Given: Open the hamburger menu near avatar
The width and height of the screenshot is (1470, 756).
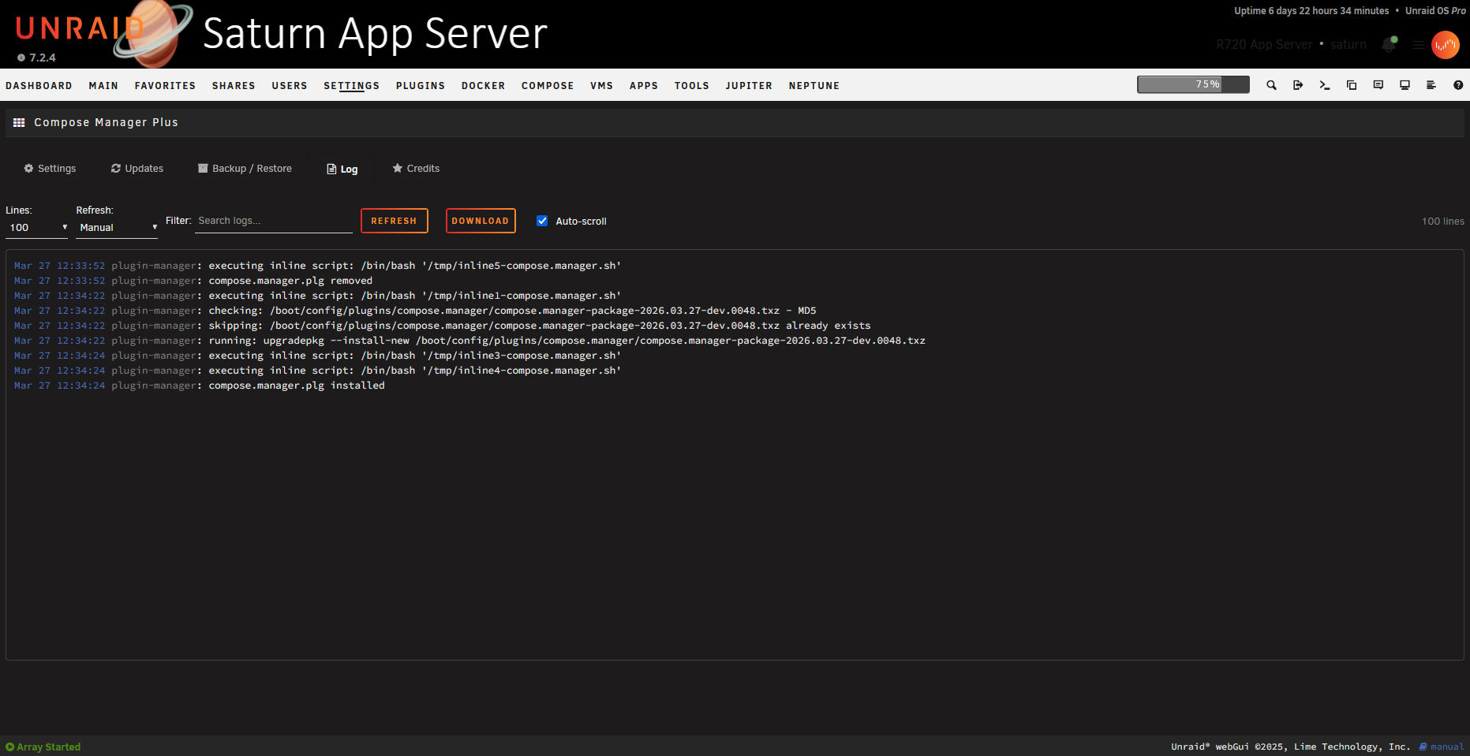Looking at the screenshot, I should click(x=1419, y=45).
